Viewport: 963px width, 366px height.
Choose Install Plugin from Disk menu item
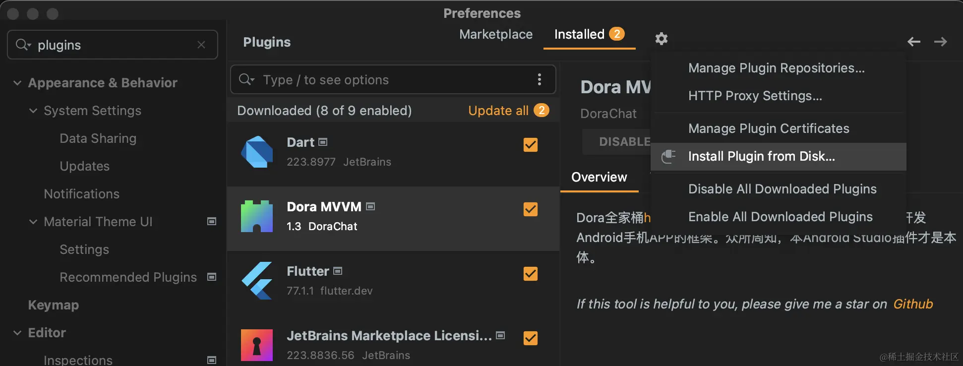pos(761,157)
